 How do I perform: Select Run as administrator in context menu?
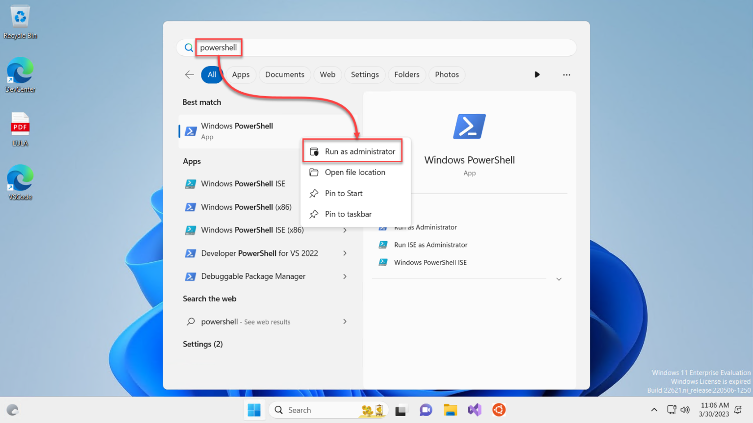360,151
